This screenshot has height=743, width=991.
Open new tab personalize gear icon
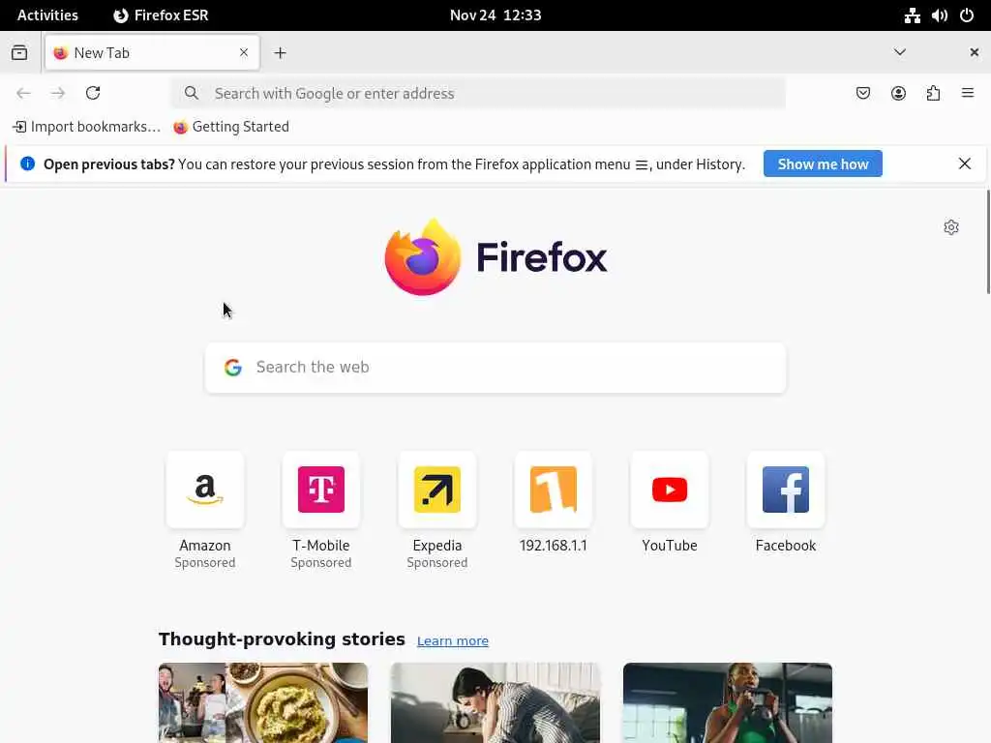[x=950, y=227]
